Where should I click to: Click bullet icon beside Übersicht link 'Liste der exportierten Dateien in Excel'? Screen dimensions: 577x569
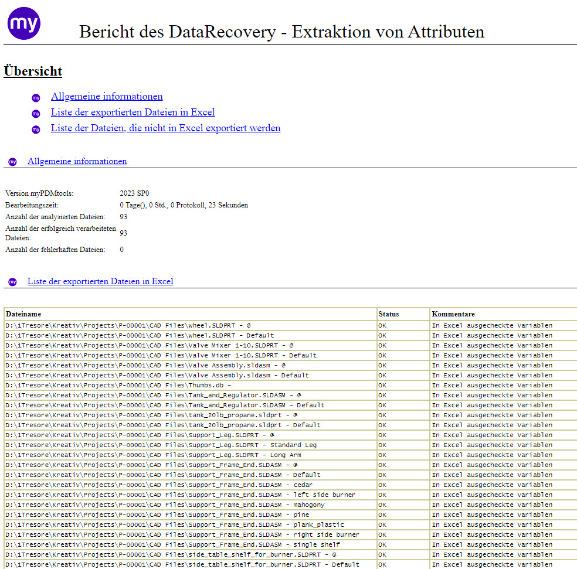click(x=36, y=114)
